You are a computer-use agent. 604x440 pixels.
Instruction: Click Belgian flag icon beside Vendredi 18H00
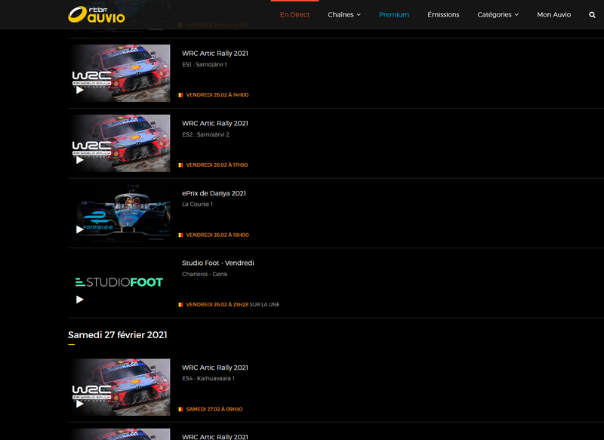coord(180,235)
